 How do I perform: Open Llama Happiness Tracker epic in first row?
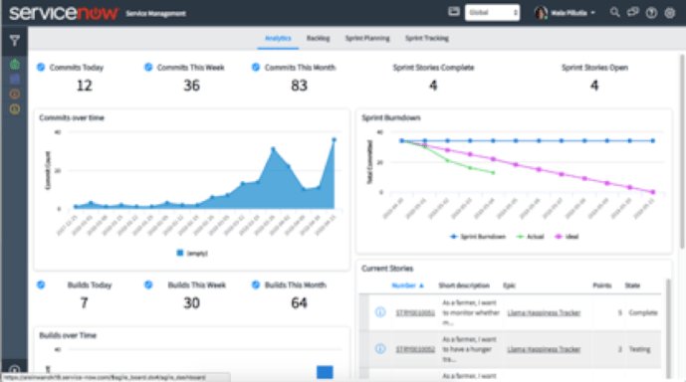(x=544, y=313)
